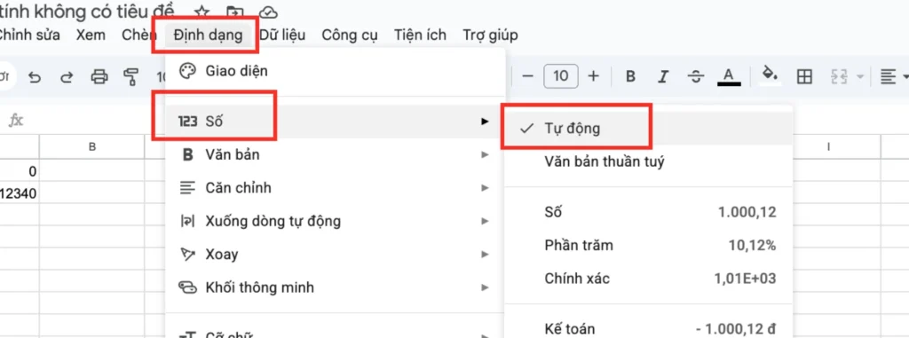Toggle strikethrough formatting
The width and height of the screenshot is (909, 338).
pyautogui.click(x=696, y=76)
